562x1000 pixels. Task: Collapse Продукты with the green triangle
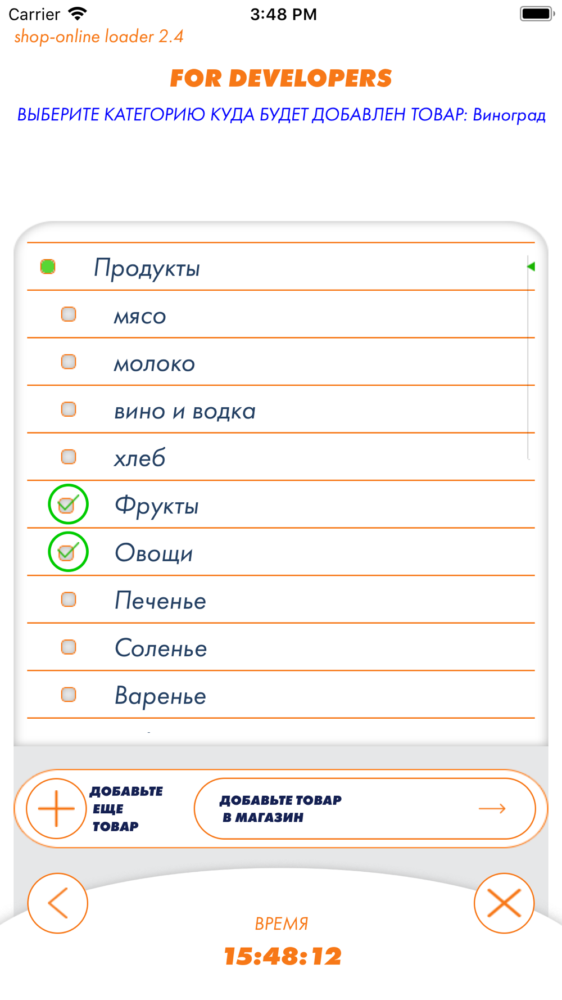531,267
